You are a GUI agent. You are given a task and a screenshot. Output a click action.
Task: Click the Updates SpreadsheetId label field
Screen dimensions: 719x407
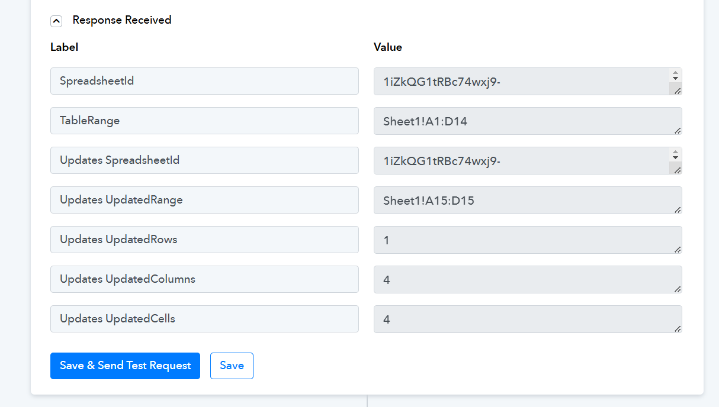pyautogui.click(x=204, y=160)
